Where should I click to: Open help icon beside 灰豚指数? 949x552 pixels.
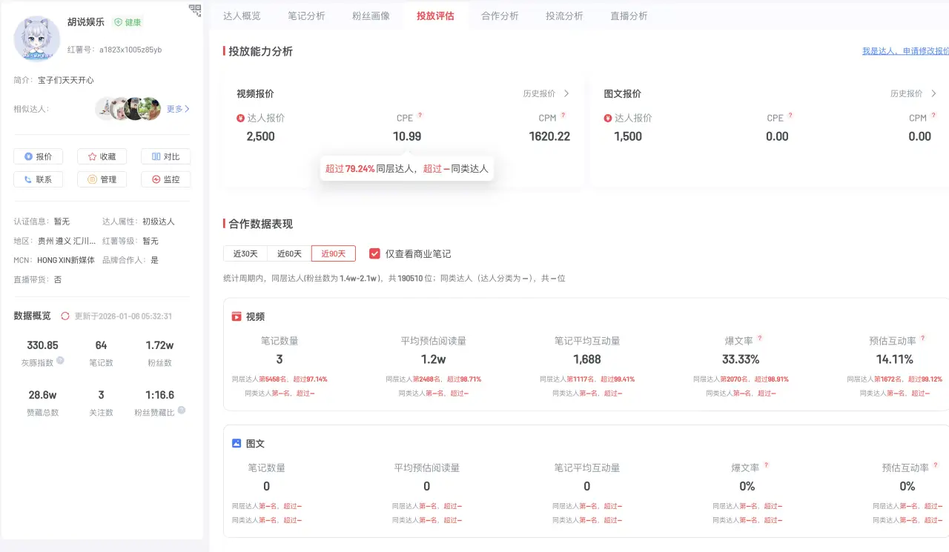(60, 360)
